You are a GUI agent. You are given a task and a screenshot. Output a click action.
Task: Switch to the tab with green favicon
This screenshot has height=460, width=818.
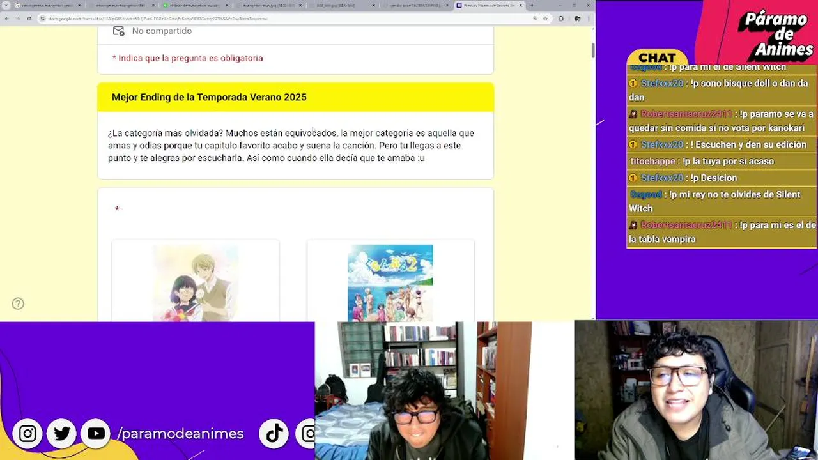pos(195,5)
